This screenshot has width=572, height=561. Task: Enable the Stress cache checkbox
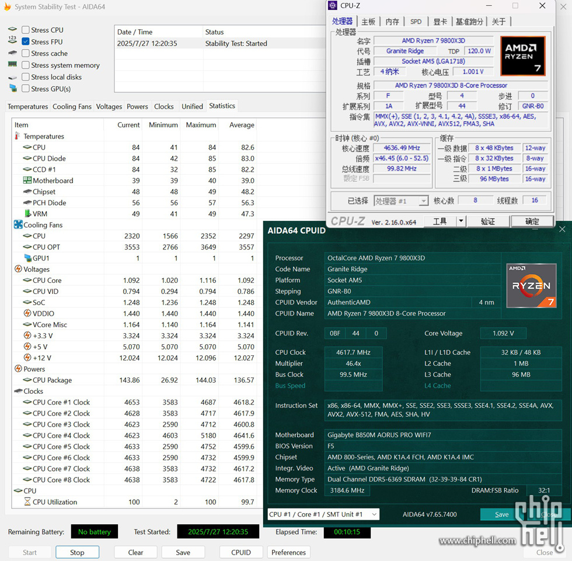tap(26, 53)
